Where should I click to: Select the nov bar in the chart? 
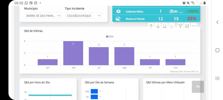click(x=175, y=62)
